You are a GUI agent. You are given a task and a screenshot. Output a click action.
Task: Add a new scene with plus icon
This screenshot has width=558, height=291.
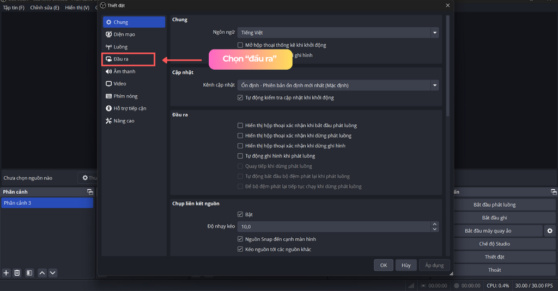tap(6, 273)
